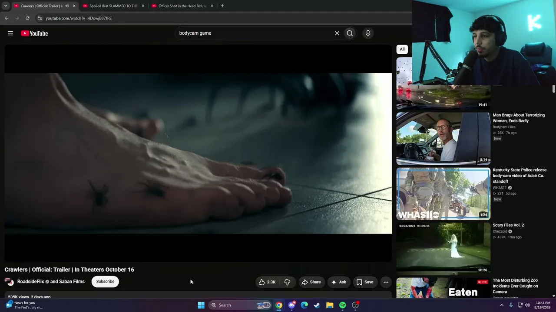
Task: Dislike the Crawlers trailer video
Action: click(x=287, y=282)
